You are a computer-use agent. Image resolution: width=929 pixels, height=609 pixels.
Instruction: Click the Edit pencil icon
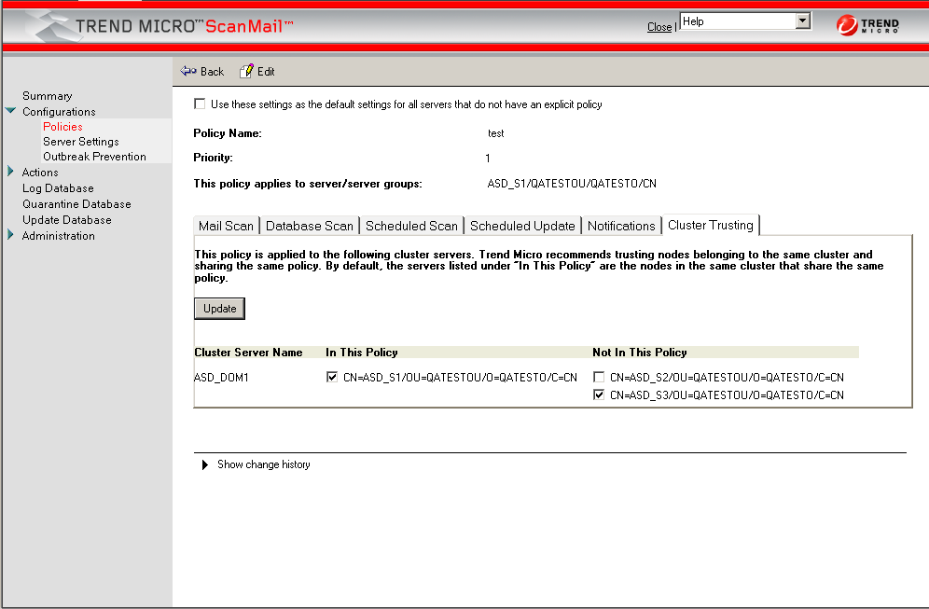click(x=246, y=71)
